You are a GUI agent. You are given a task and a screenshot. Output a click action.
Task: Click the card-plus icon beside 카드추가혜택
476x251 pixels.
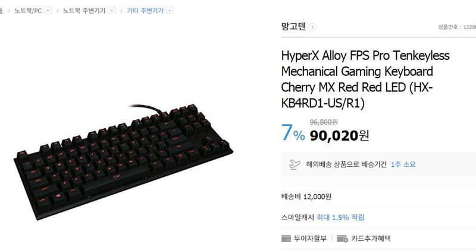click(x=343, y=239)
